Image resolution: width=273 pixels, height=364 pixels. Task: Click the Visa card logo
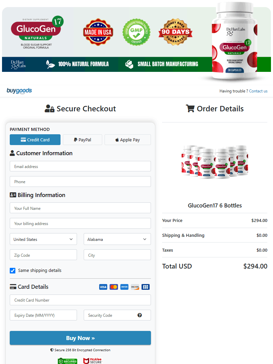(103, 287)
